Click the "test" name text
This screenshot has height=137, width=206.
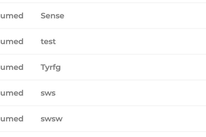pyautogui.click(x=48, y=41)
